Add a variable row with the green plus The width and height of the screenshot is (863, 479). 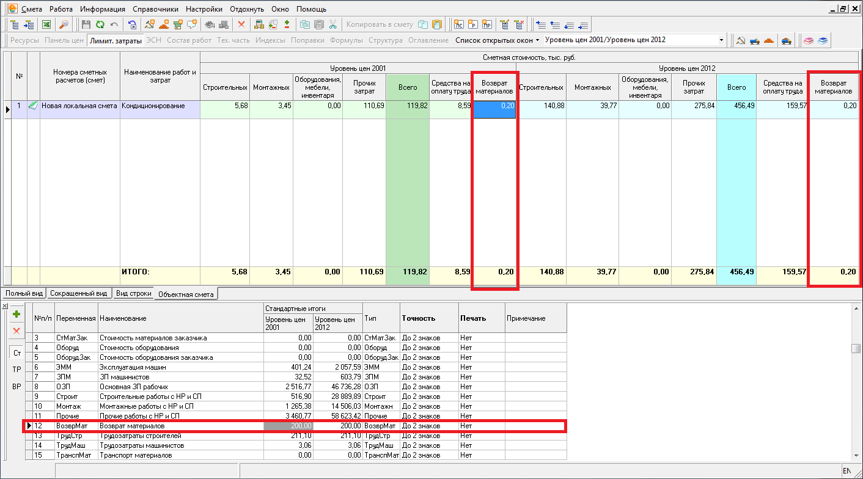point(17,314)
